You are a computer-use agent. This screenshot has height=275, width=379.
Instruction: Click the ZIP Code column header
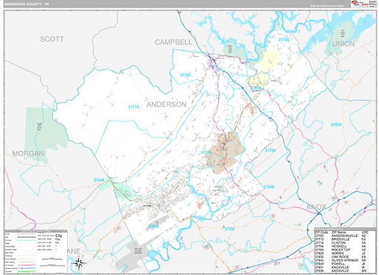point(322,232)
